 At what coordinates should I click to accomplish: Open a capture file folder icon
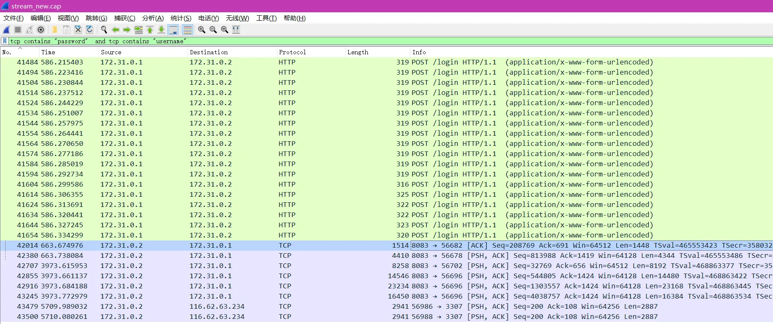point(55,30)
